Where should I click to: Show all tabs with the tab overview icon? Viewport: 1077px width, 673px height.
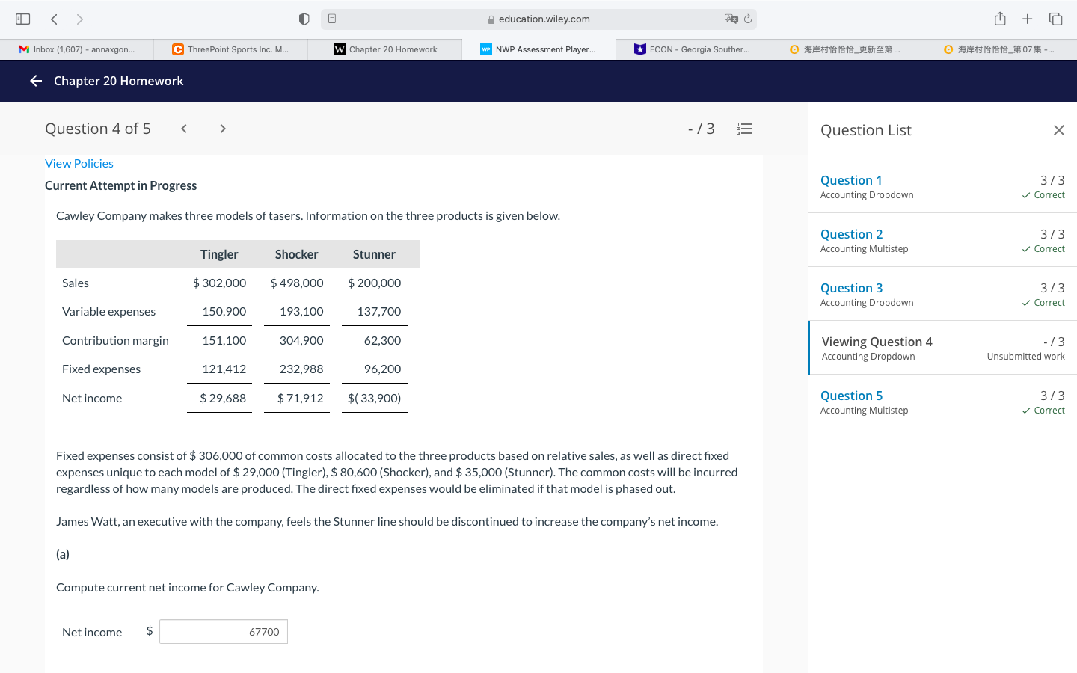(1055, 19)
